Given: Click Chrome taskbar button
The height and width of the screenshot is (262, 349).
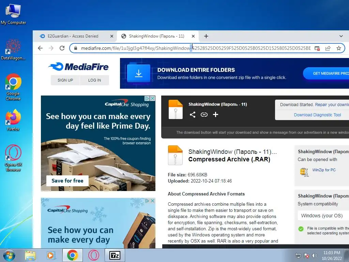Looking at the screenshot, I should (x=73, y=255).
